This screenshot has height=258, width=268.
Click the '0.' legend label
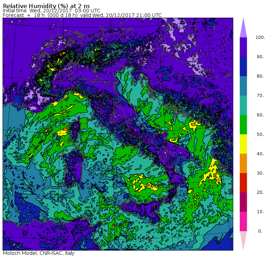(x=260, y=231)
